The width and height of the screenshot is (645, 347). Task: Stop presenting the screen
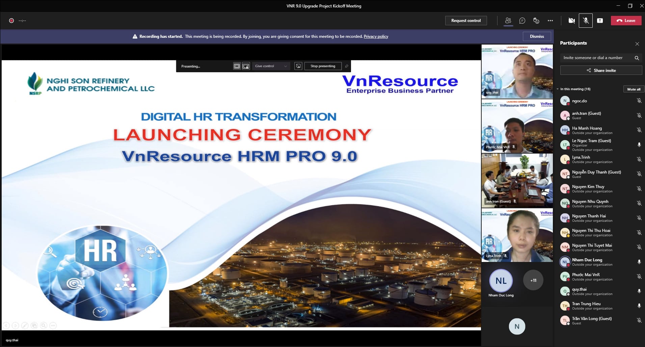click(x=323, y=66)
